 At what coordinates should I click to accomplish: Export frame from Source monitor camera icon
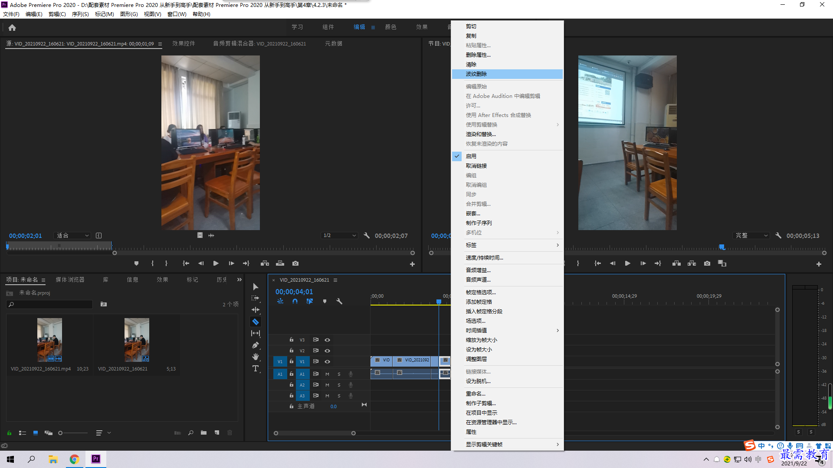295,263
